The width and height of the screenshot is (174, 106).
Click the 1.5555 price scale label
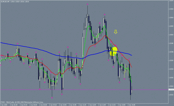click(171, 26)
